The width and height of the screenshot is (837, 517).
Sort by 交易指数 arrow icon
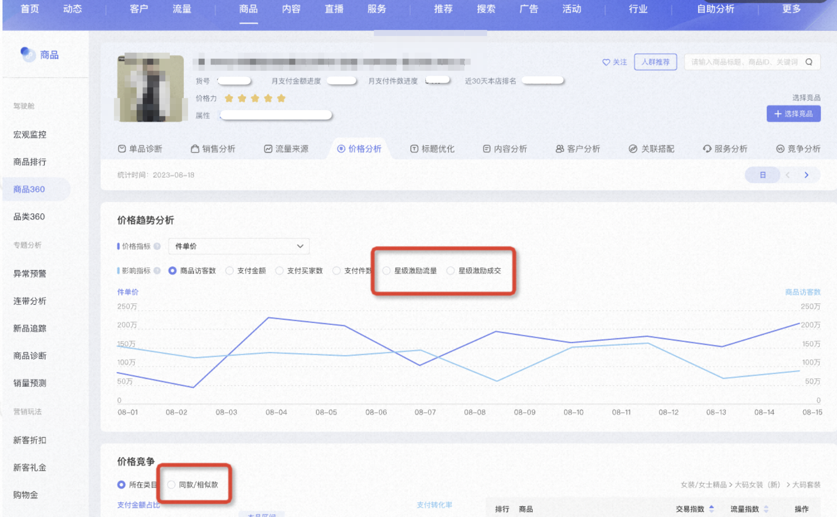(x=712, y=509)
